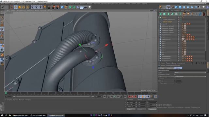Toggle the Z axis lock
Viewport: 209px width, 117px height.
[40, 7]
